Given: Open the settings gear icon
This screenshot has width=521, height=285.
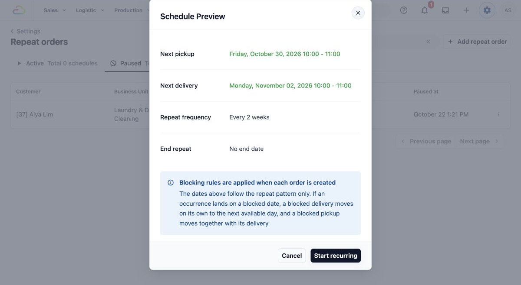Looking at the screenshot, I should (487, 10).
